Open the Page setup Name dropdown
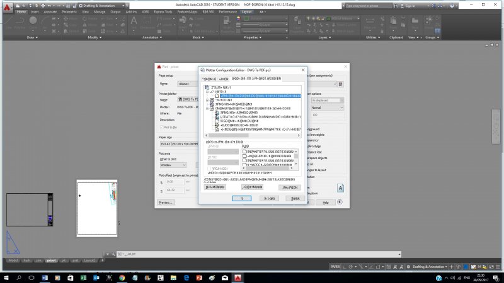Viewport: 504px width, 283px height. (188, 84)
